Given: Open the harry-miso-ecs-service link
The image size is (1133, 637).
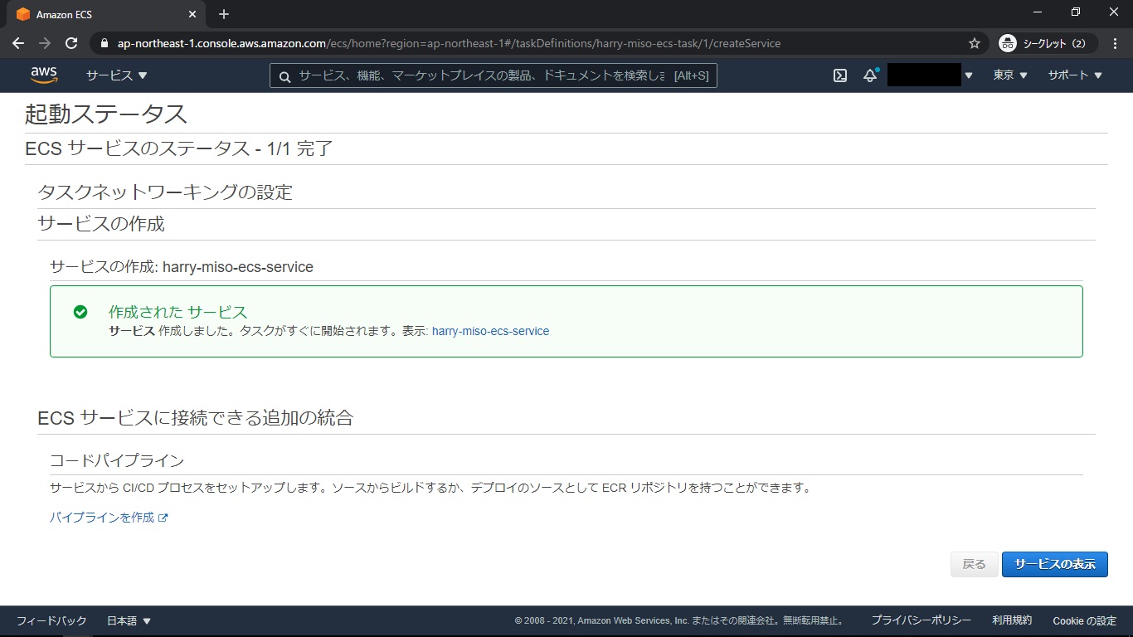Looking at the screenshot, I should click(x=490, y=331).
